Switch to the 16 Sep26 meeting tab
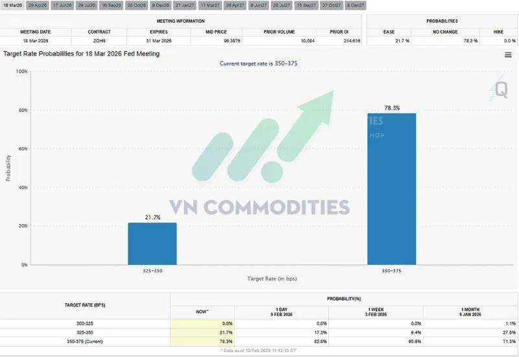Viewport: 519px width, 357px height. (x=111, y=5)
